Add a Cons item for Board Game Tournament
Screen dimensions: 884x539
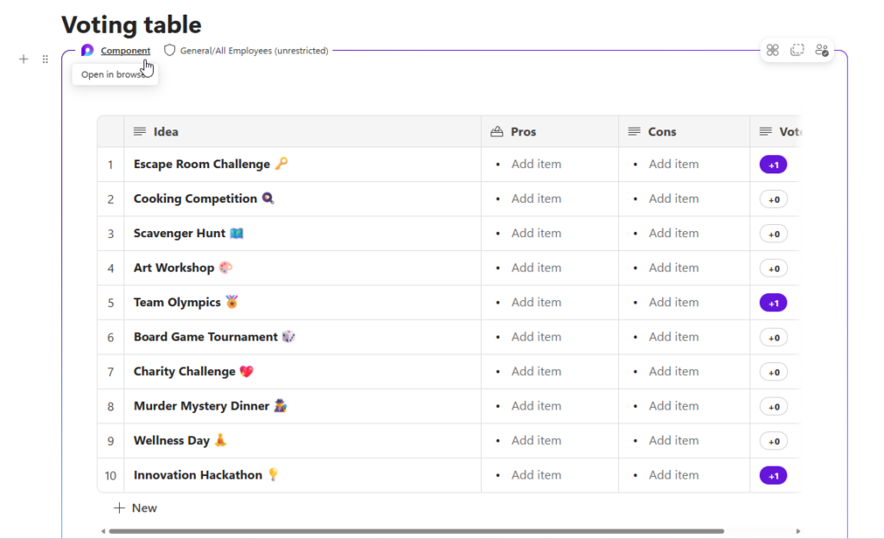[x=673, y=337]
